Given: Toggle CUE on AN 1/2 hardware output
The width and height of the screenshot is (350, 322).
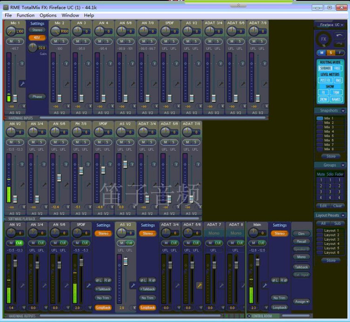Looking at the screenshot, I should 19,243.
